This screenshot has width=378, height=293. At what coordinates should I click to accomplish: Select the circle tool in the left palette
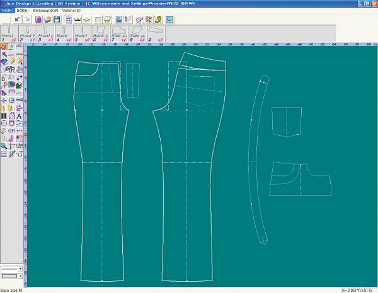tap(4, 123)
